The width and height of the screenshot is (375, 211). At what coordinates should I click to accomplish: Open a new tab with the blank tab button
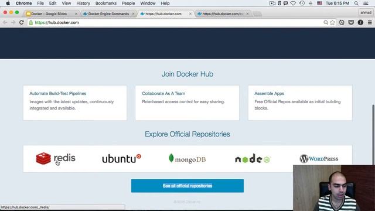point(257,14)
